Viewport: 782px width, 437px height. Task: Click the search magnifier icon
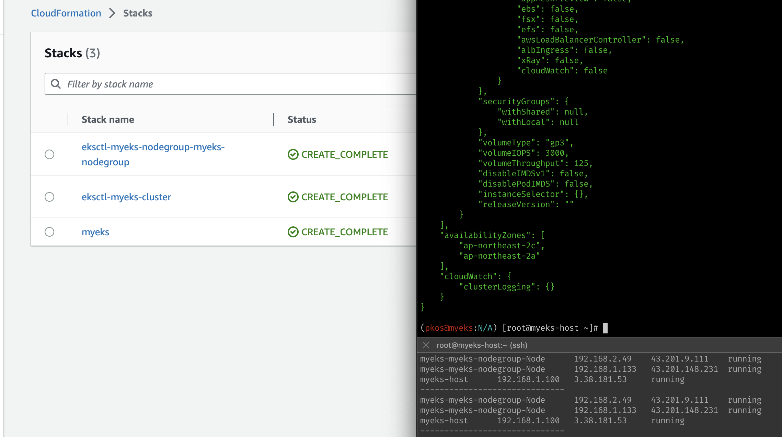tap(56, 84)
